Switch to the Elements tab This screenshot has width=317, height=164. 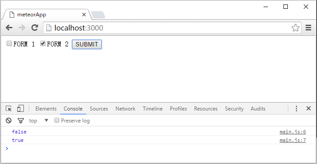[46, 109]
